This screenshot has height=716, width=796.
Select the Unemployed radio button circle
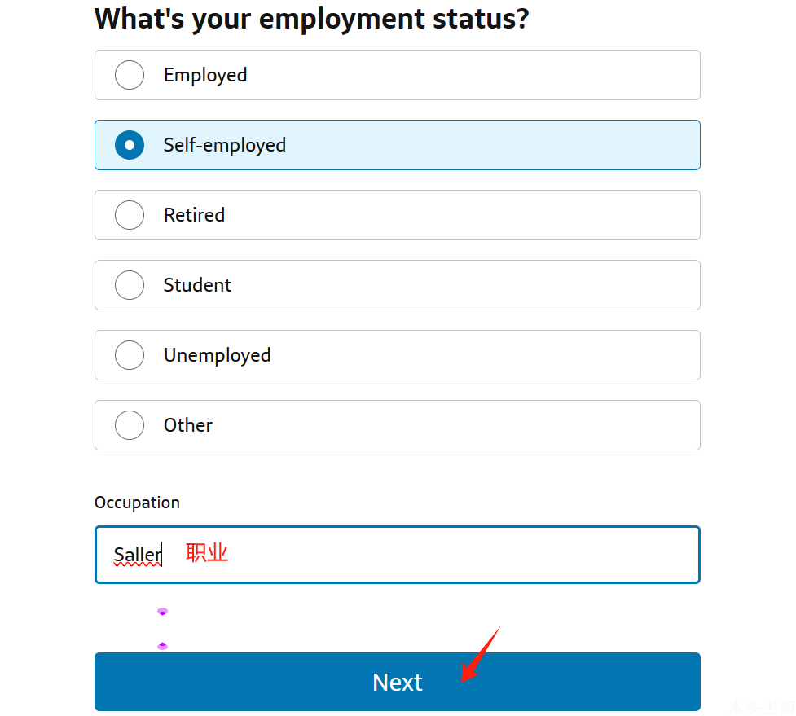[130, 355]
